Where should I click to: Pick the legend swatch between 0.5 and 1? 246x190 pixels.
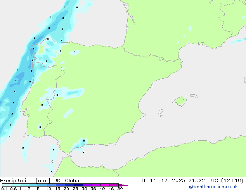click(x=16, y=185)
